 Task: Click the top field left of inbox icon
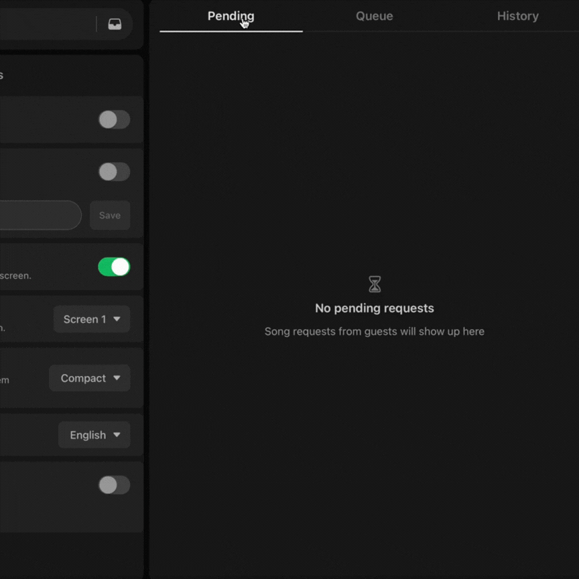click(46, 24)
